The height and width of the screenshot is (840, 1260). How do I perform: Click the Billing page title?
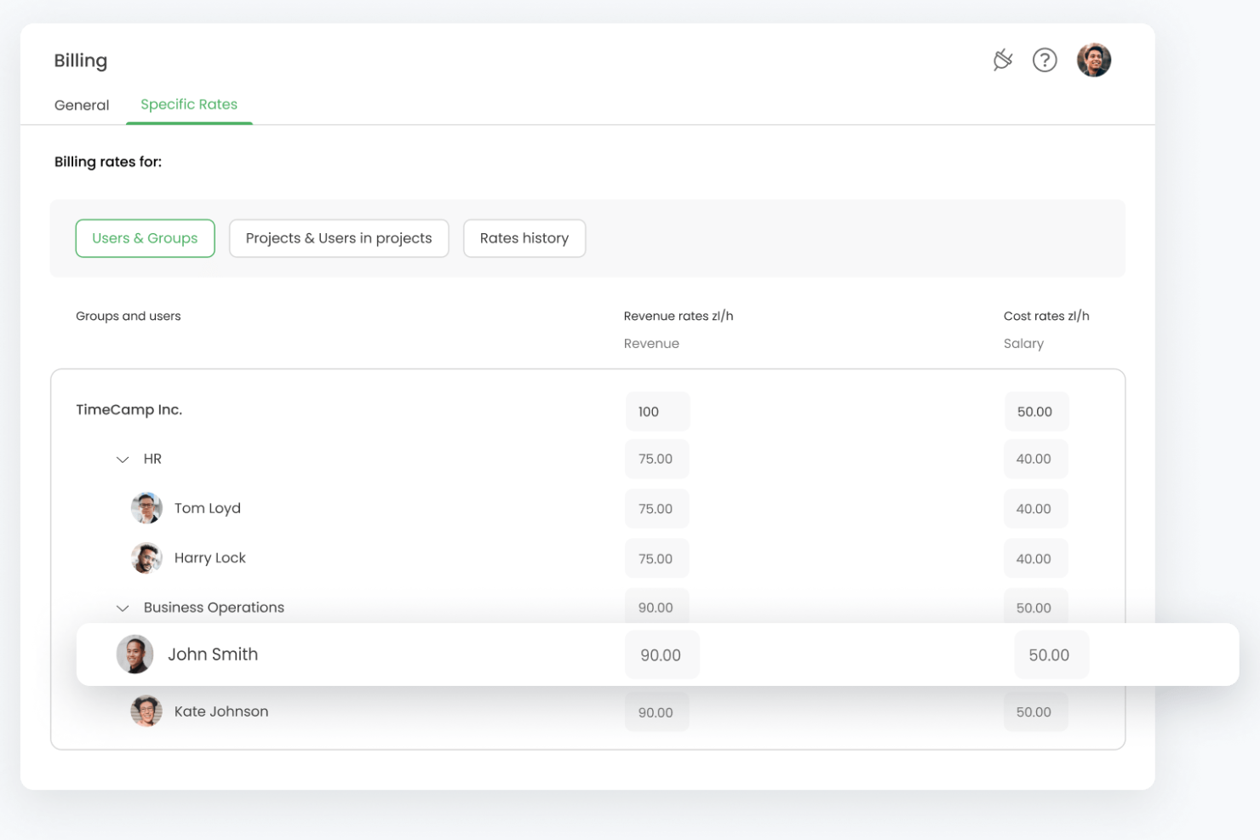(x=81, y=60)
